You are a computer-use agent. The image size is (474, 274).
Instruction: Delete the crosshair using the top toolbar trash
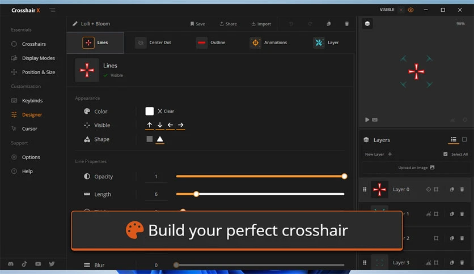(347, 24)
